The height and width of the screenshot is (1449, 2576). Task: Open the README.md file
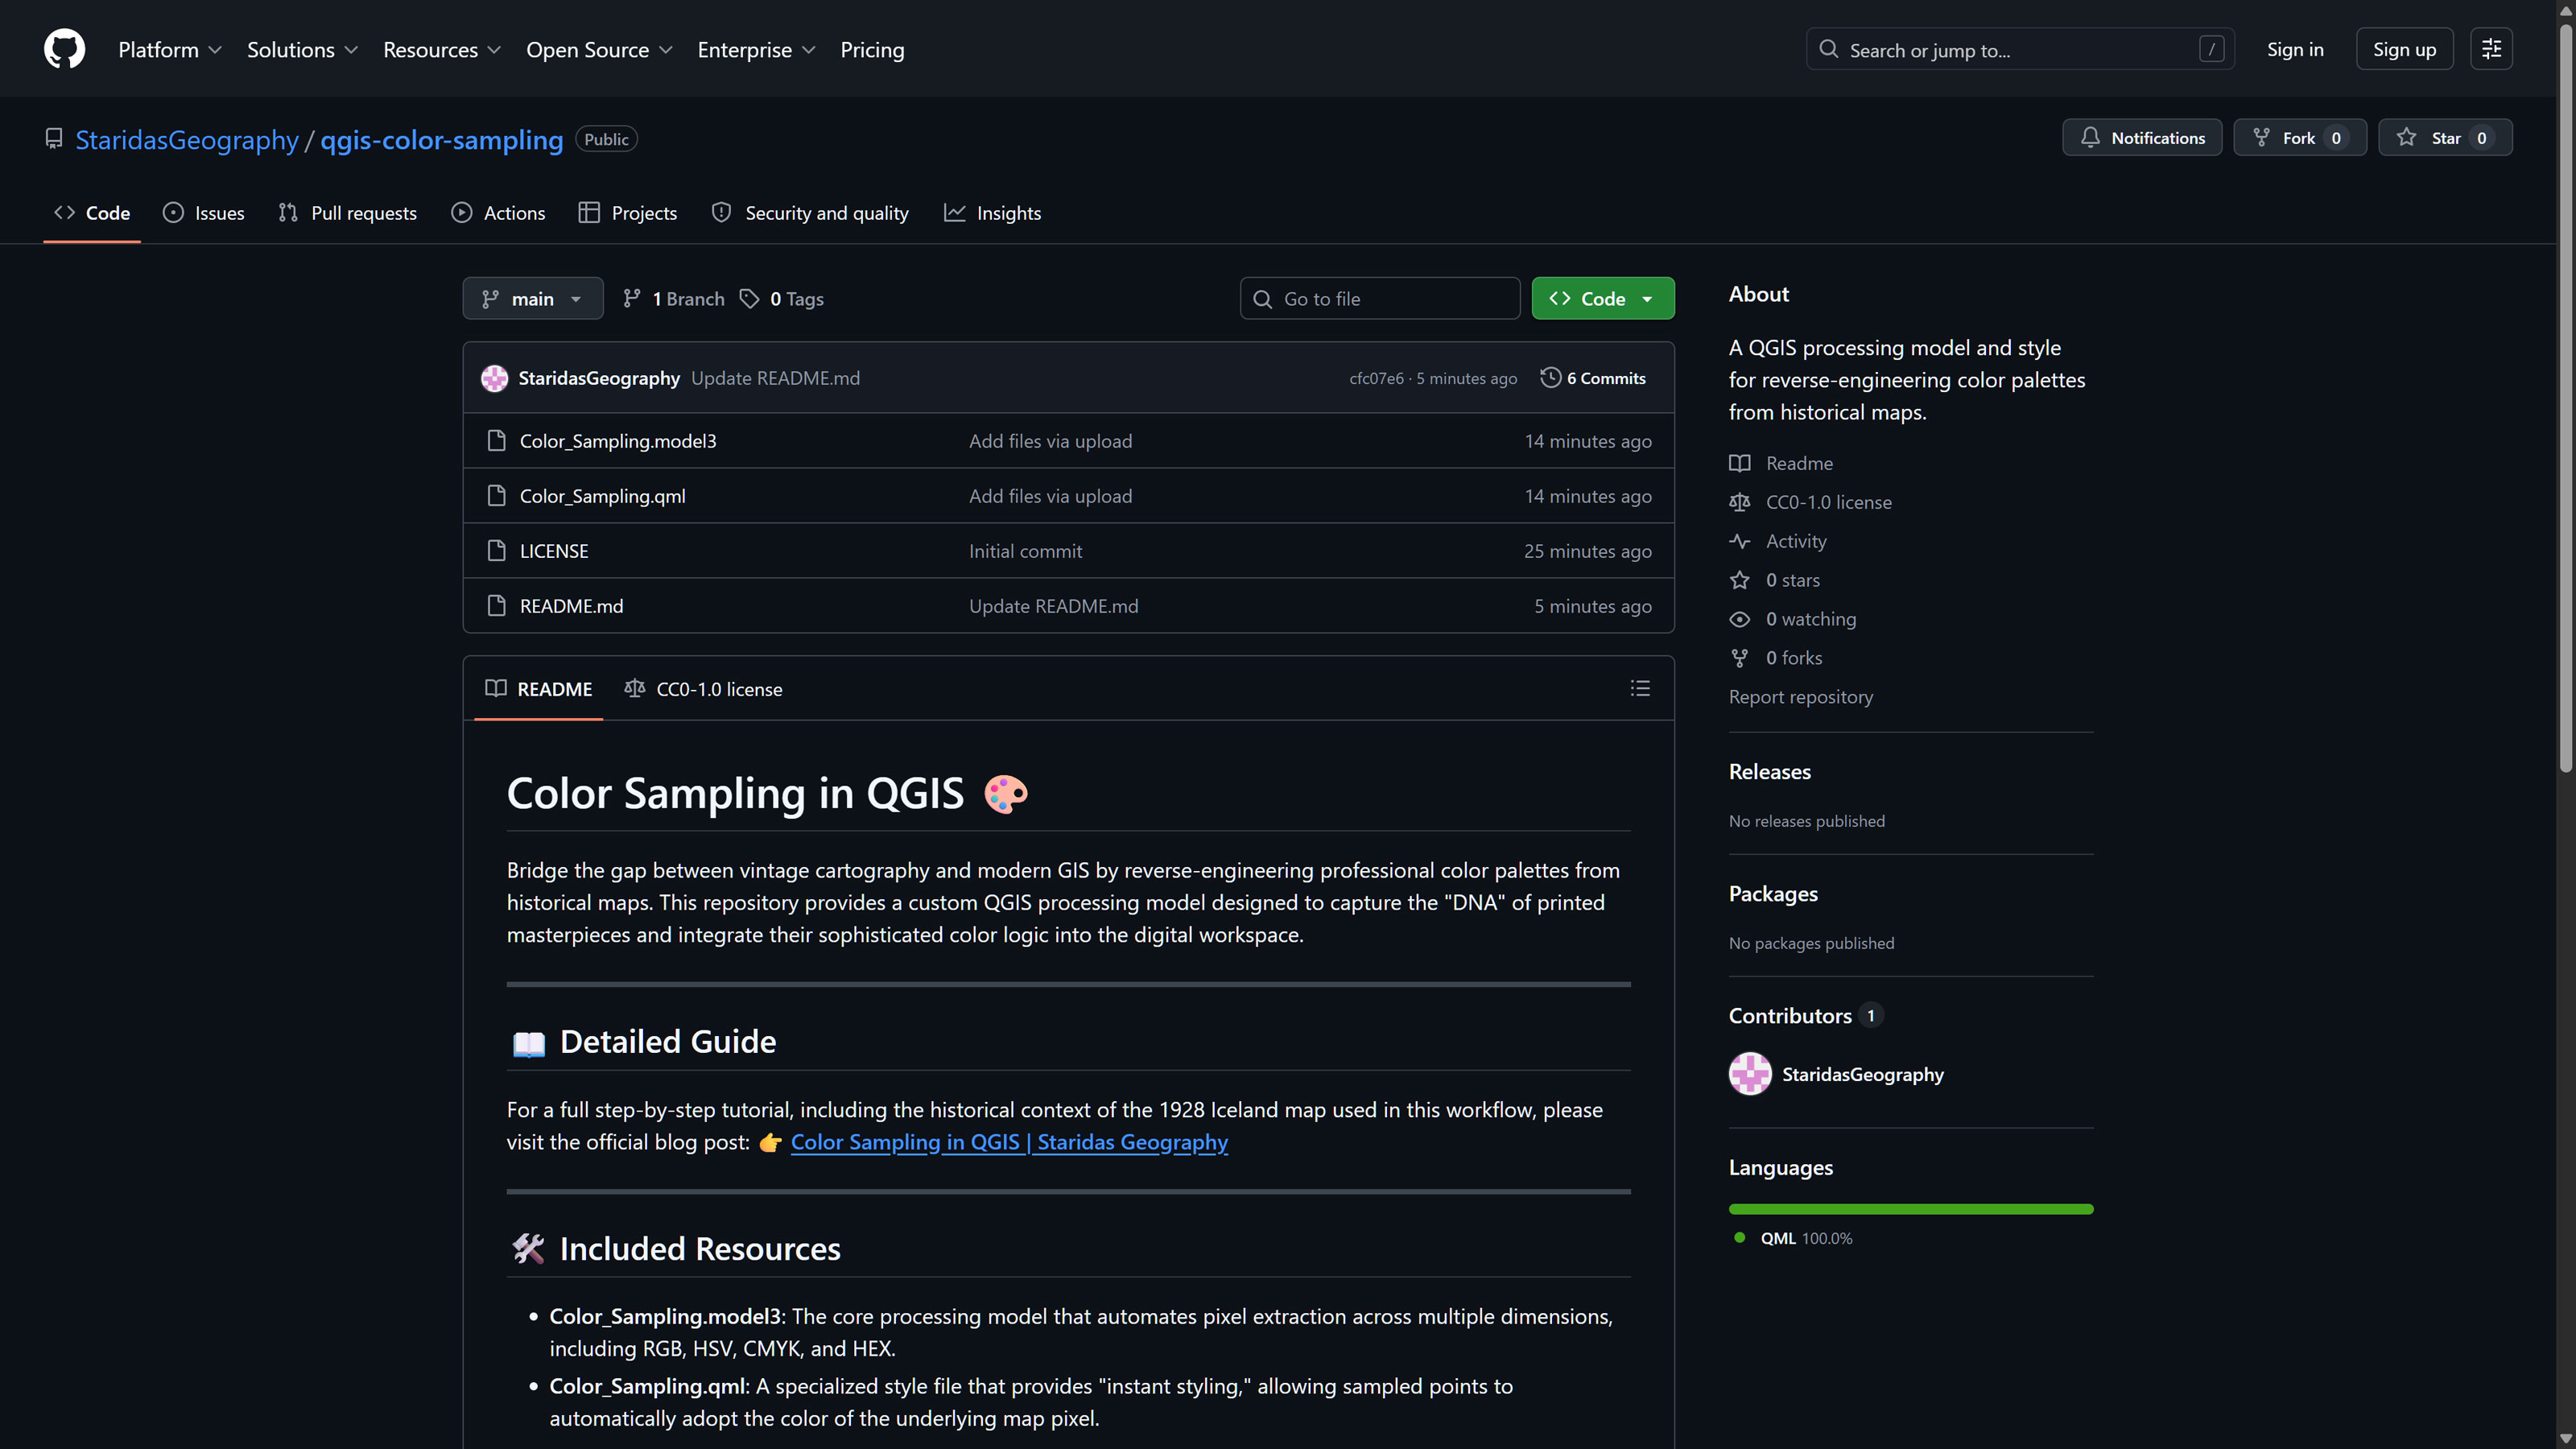[x=571, y=606]
